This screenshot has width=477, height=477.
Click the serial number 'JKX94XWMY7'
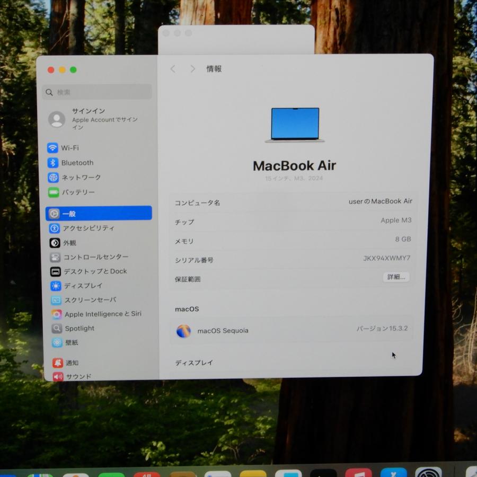point(387,258)
